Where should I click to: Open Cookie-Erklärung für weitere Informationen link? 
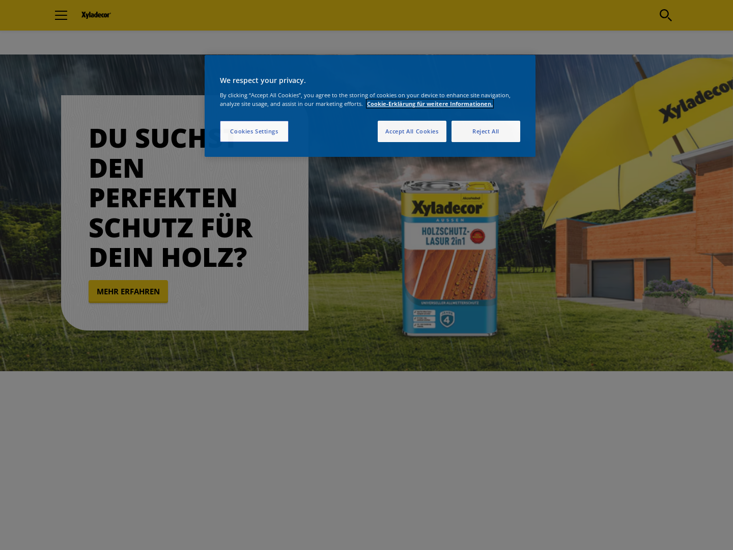click(x=430, y=104)
